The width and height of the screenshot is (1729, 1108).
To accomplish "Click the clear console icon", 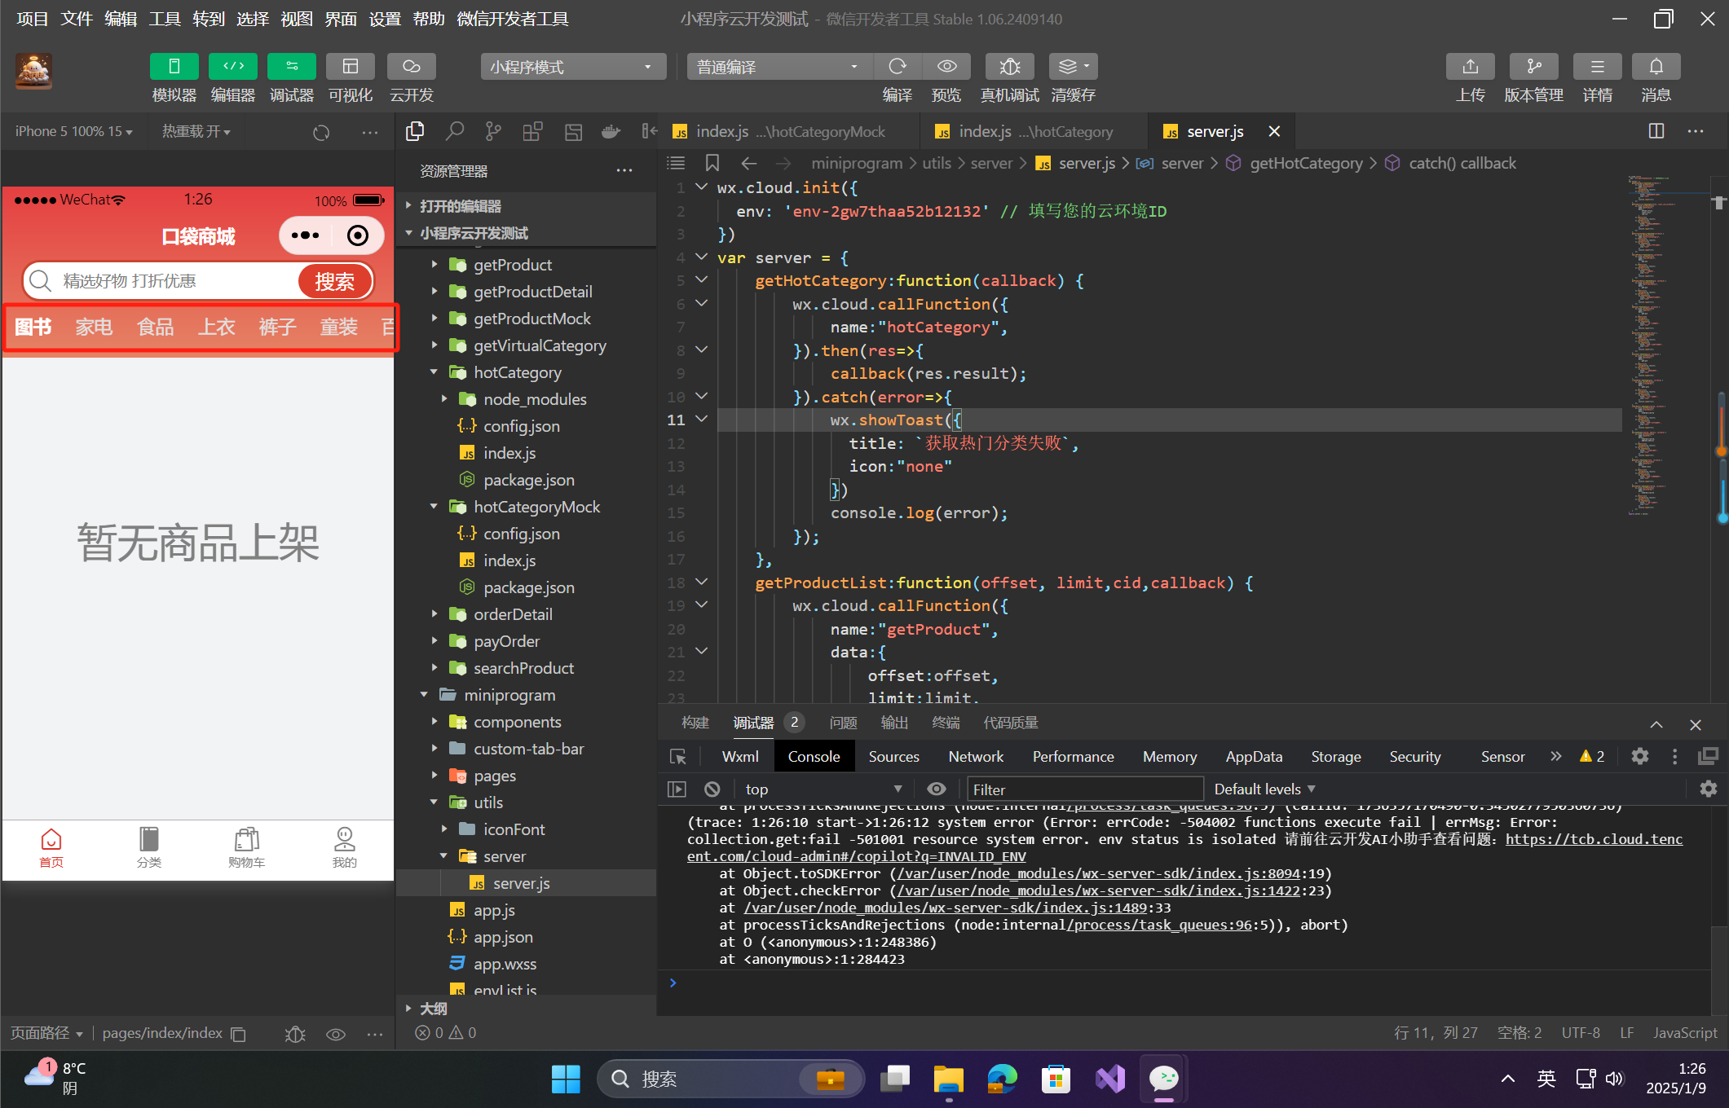I will coord(712,789).
